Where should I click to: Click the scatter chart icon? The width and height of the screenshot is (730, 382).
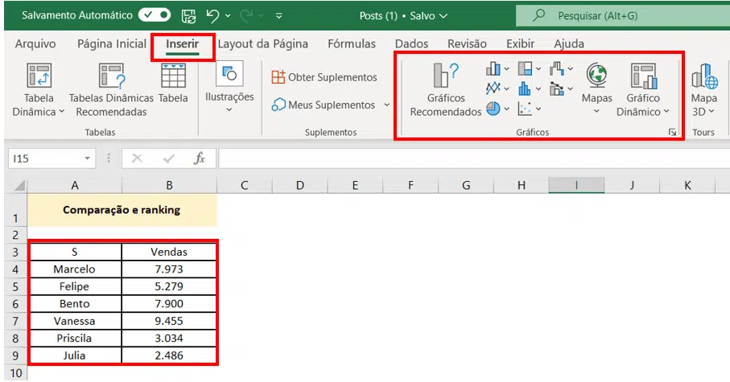(x=525, y=109)
